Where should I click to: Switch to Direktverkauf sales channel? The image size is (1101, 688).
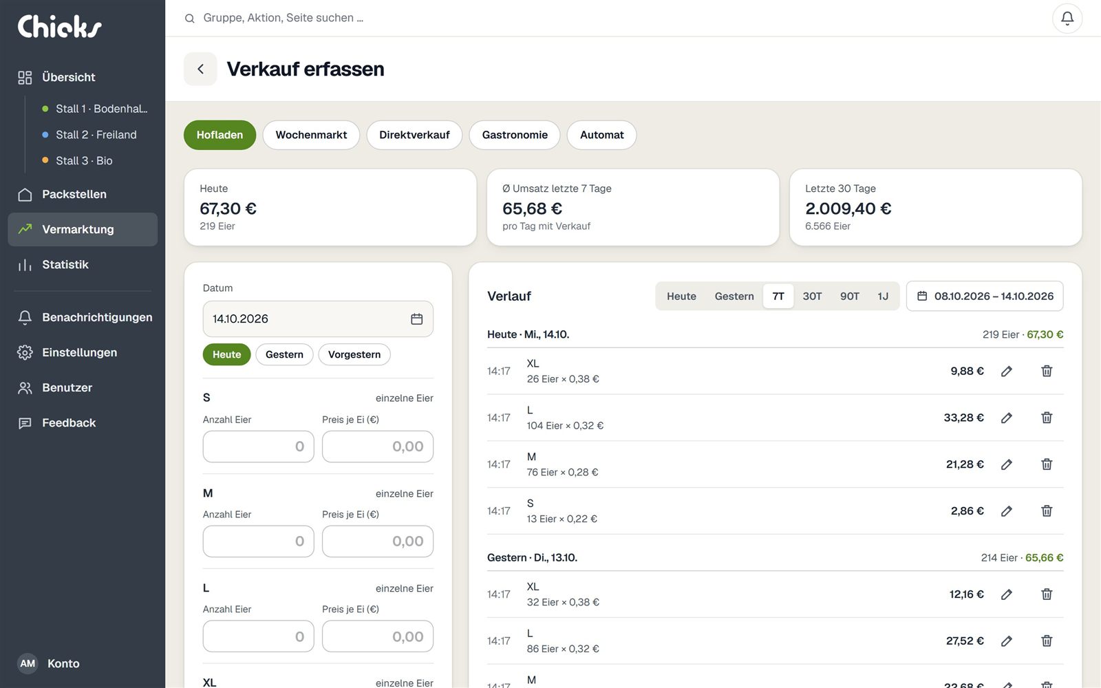(414, 135)
